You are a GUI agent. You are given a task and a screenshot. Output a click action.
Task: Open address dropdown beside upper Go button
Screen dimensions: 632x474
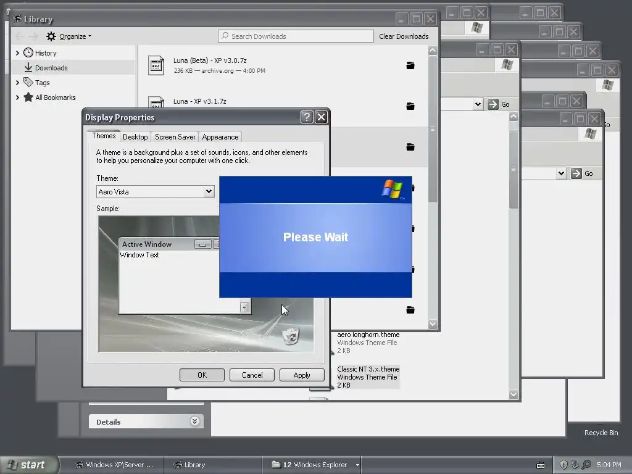coord(478,104)
